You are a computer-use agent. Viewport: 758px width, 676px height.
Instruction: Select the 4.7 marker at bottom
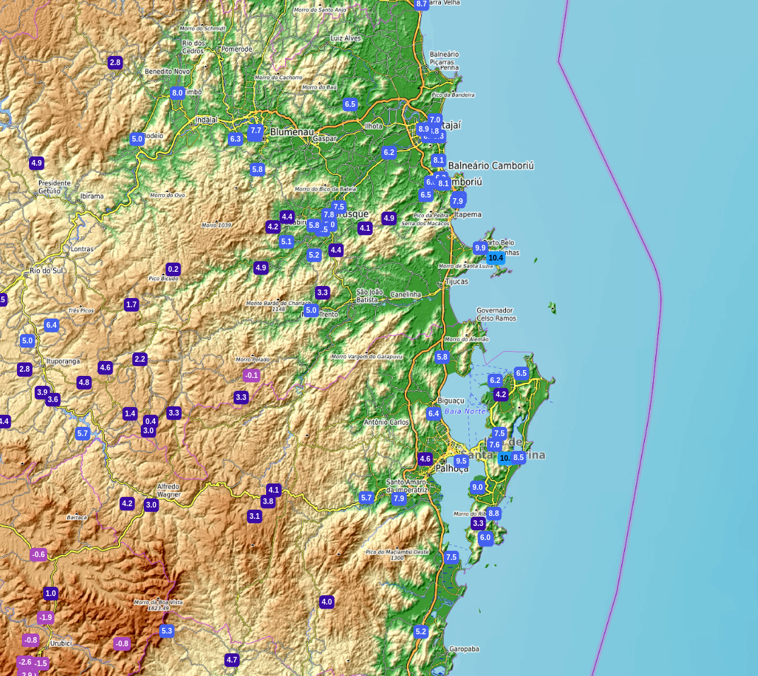click(x=232, y=660)
